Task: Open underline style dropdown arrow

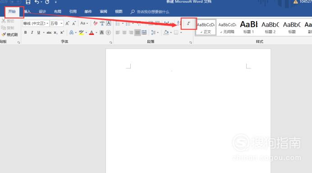Action: point(44,32)
